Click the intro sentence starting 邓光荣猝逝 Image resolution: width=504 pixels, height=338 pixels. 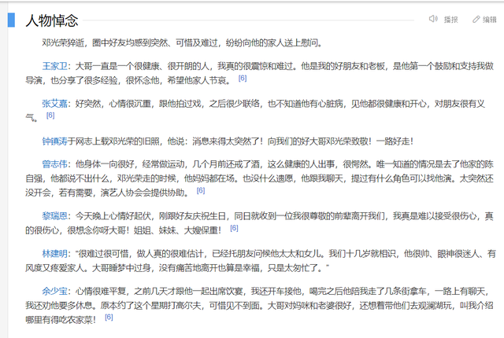click(x=182, y=43)
